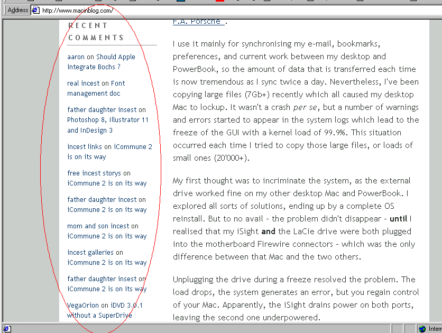Click the line starting 'I use it mainly for synchronising'
This screenshot has height=333, width=442.
277,44
